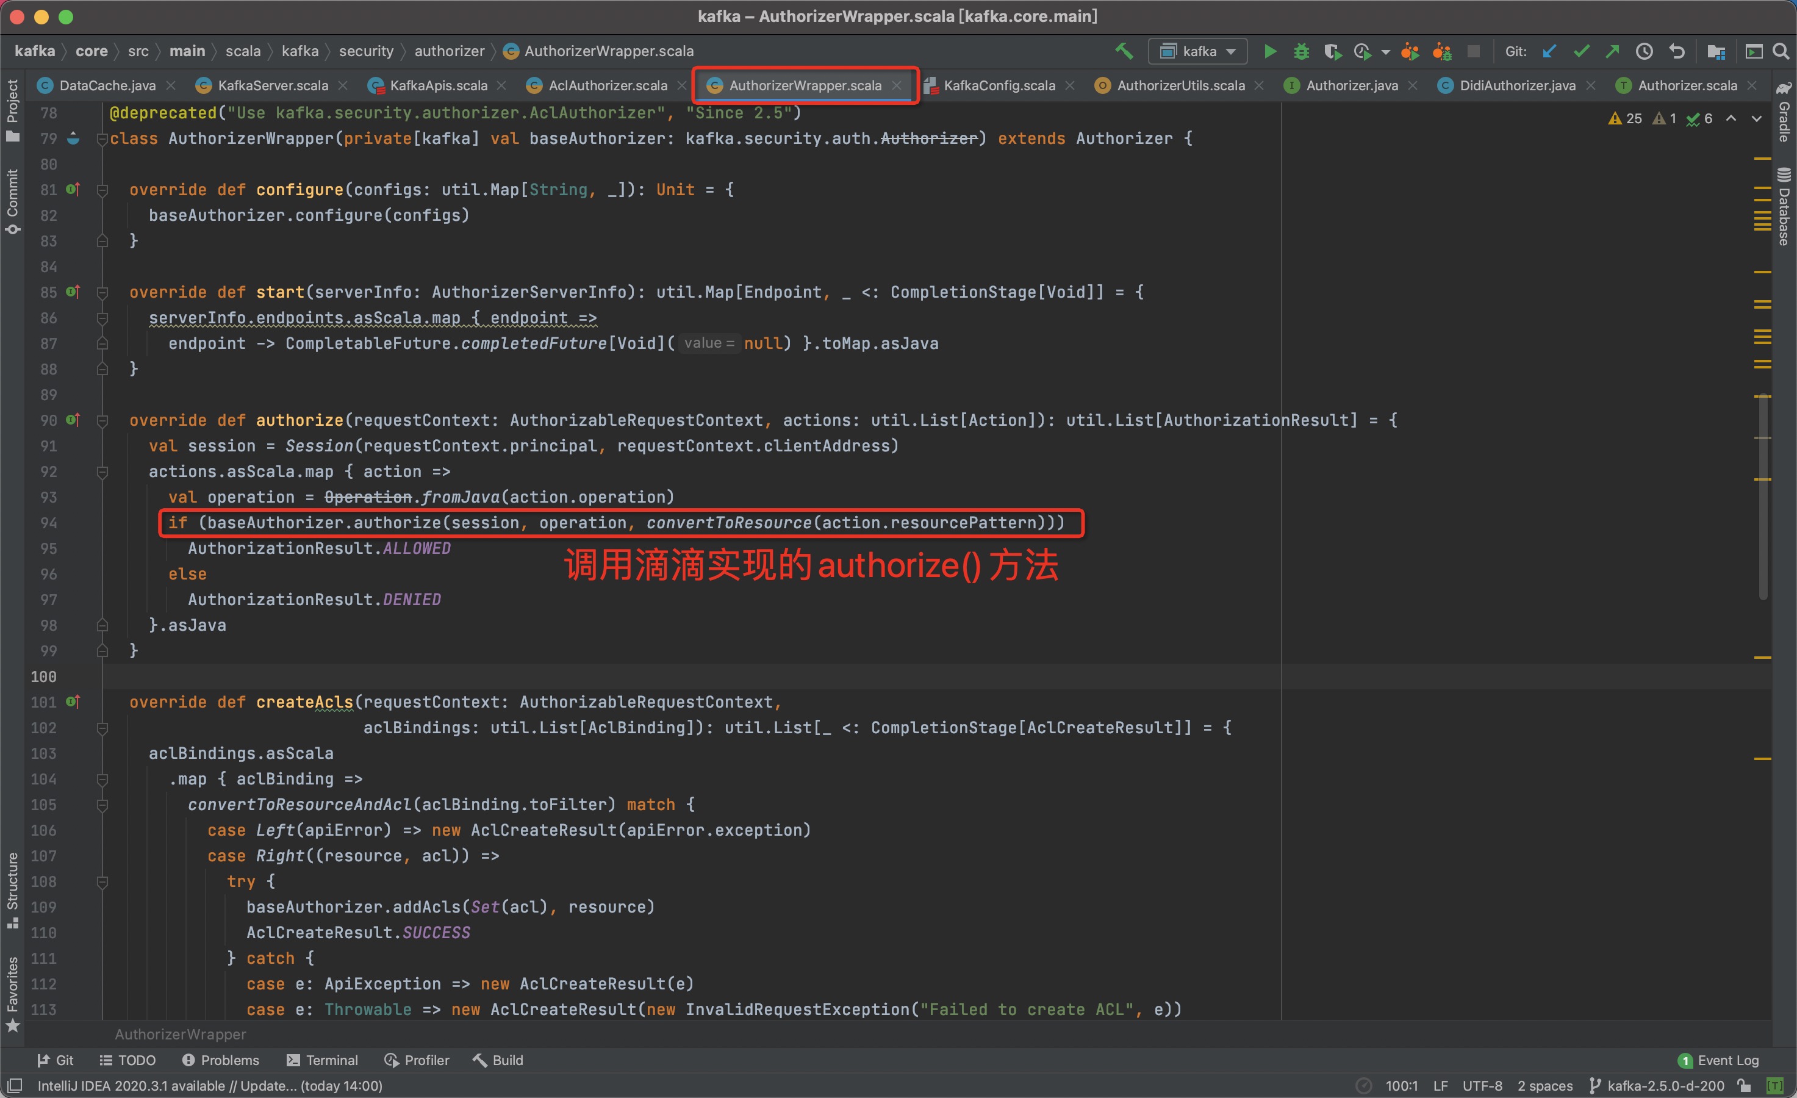Collapse the AuthorizerWrapper class fold marker
1797x1098 pixels.
(x=103, y=138)
